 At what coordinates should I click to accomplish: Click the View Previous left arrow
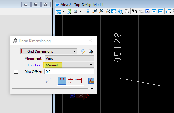pos(154,11)
